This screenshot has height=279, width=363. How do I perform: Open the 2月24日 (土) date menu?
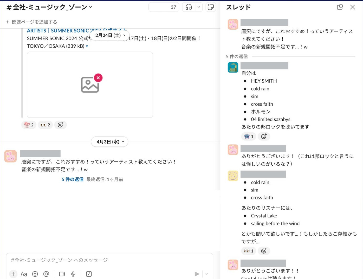(110, 35)
